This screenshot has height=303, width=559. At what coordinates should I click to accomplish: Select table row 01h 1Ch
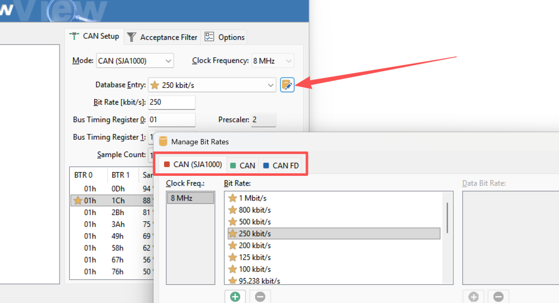(112, 201)
